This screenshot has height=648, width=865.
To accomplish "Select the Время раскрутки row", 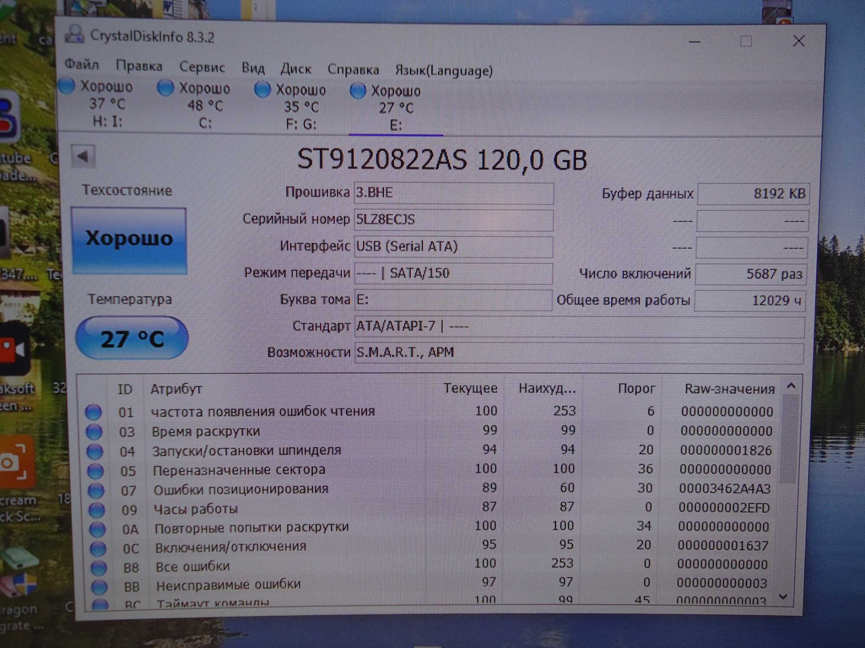I will click(x=430, y=431).
